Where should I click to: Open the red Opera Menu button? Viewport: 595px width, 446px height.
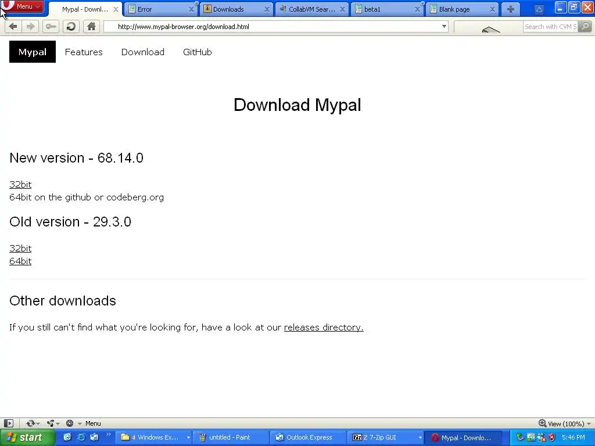click(22, 6)
